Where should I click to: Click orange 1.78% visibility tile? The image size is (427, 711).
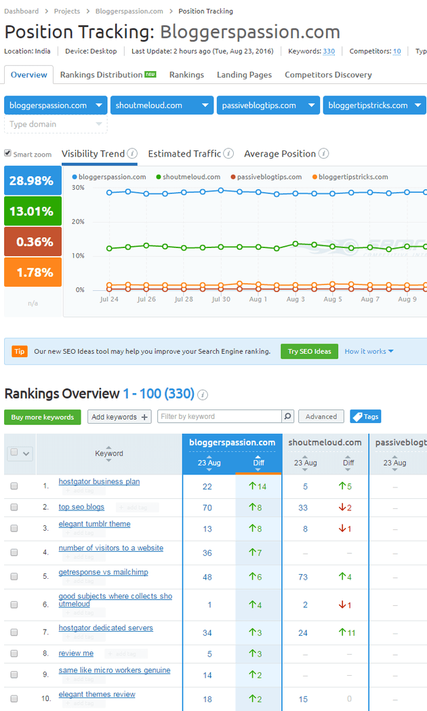click(x=33, y=272)
